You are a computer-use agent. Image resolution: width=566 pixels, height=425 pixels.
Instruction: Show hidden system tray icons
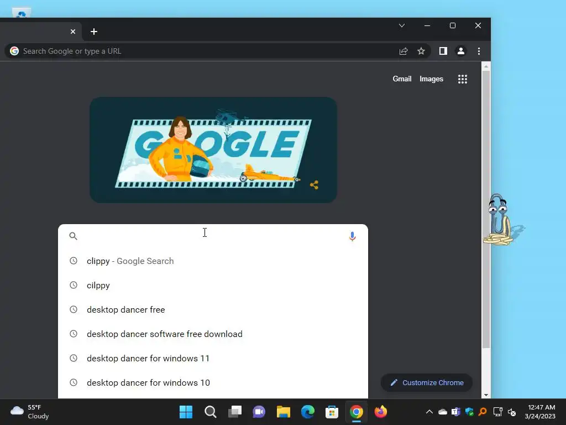429,412
